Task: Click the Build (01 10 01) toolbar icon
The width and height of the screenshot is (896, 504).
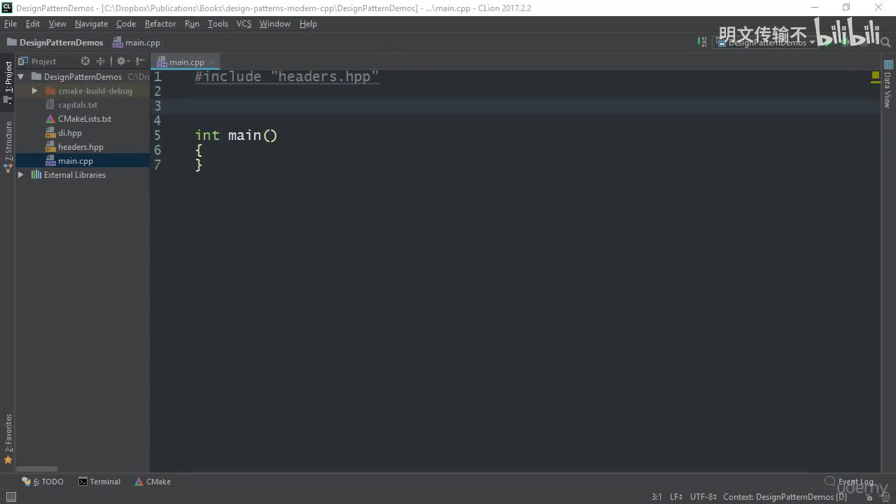Action: [702, 42]
